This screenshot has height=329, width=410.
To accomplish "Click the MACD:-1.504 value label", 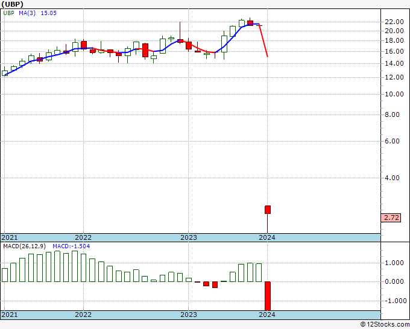I will tap(71, 246).
